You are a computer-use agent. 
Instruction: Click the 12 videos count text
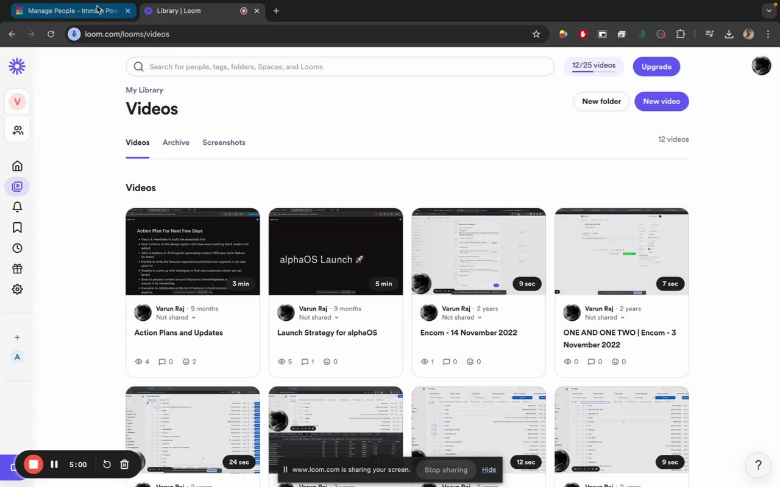673,139
